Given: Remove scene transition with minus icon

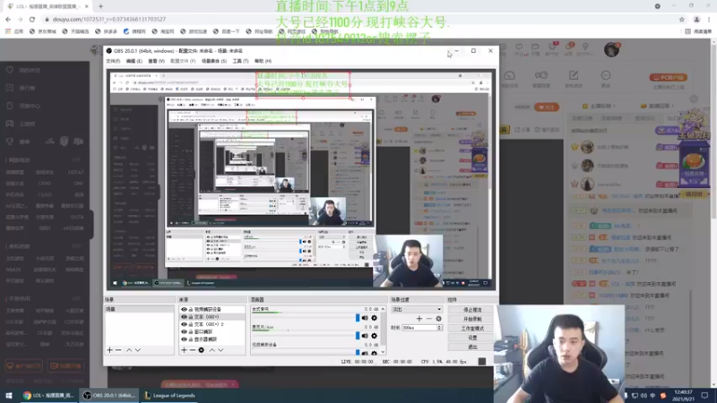Looking at the screenshot, I should 428,319.
